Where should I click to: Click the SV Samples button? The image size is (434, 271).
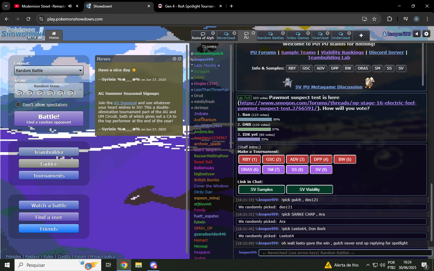[262, 189]
